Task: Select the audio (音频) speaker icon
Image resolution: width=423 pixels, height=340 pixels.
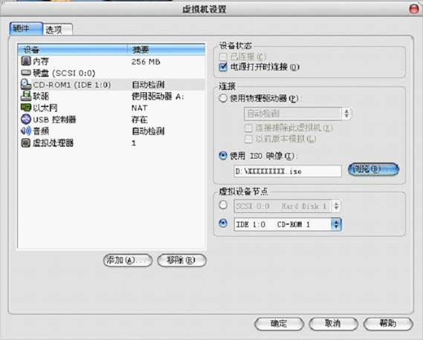Action: tap(26, 131)
